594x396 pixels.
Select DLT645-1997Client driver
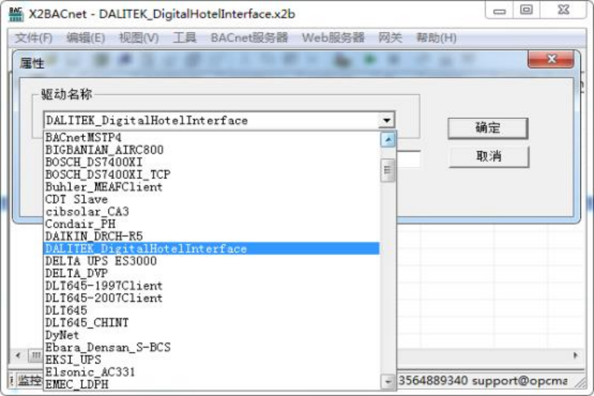point(211,286)
